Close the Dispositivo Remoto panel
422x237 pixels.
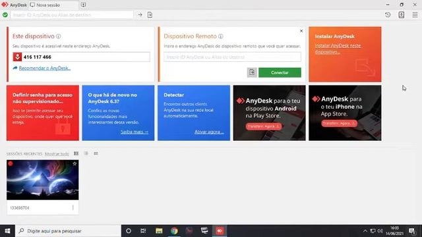(x=301, y=31)
